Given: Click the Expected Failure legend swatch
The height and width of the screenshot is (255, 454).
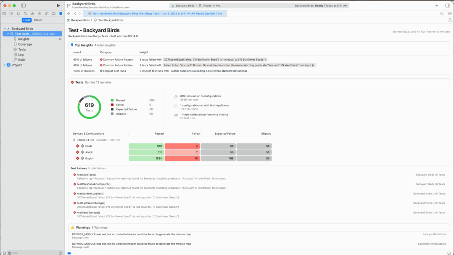Looking at the screenshot, I should pos(112,109).
